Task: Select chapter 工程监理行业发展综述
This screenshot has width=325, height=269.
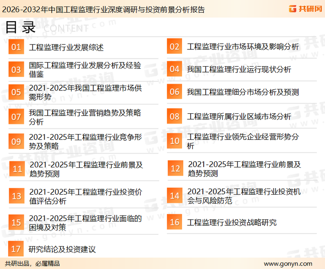Action: pyautogui.click(x=66, y=48)
